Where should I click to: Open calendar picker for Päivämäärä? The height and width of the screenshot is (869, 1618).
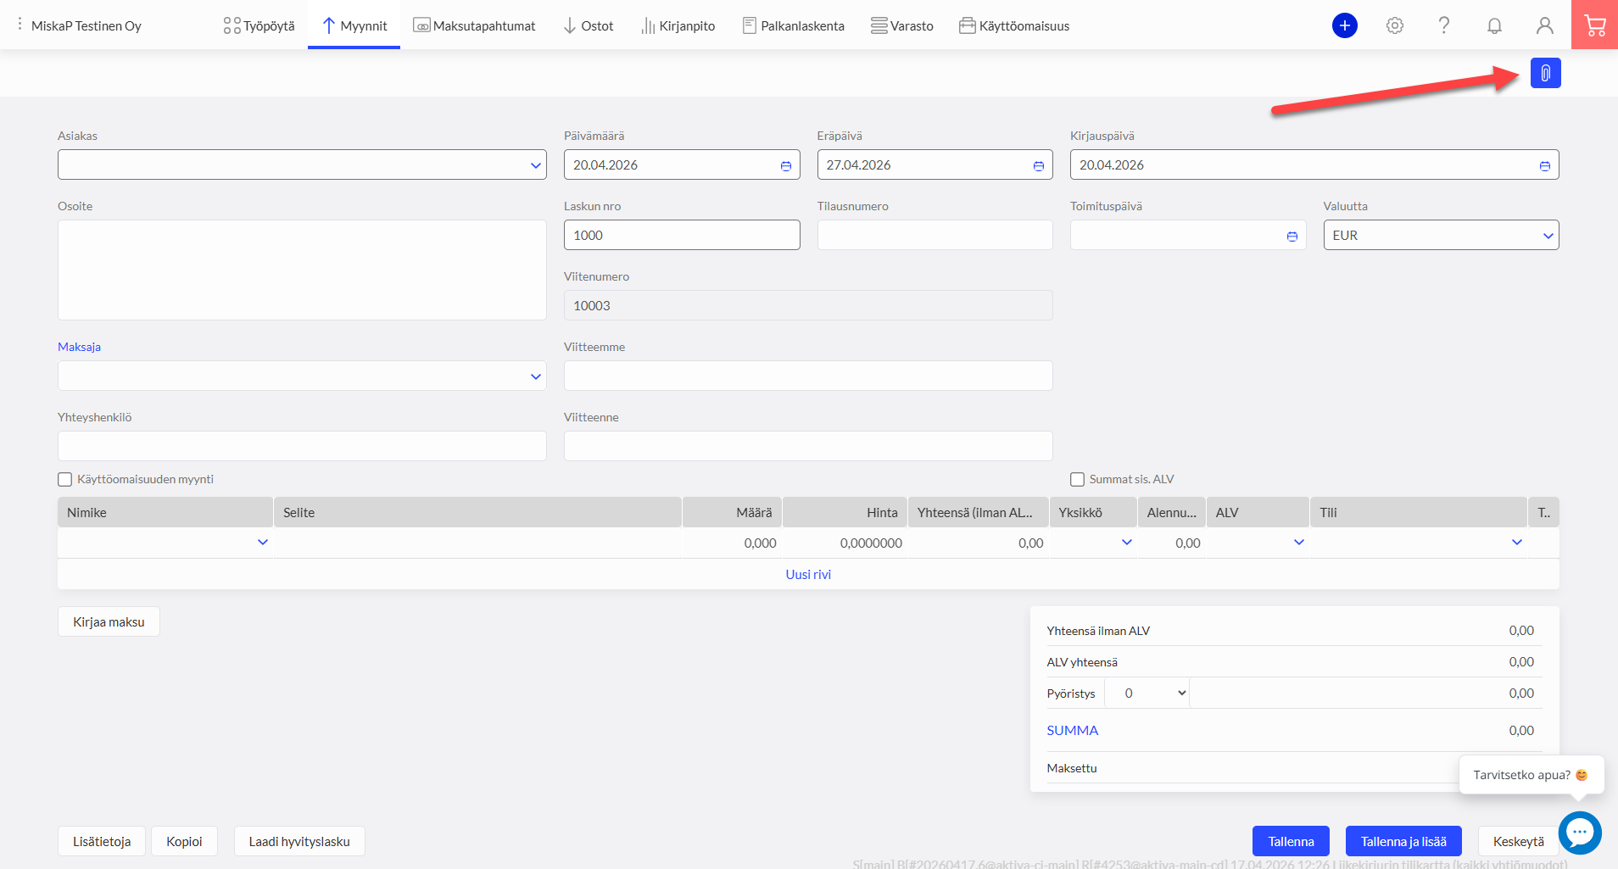(785, 165)
